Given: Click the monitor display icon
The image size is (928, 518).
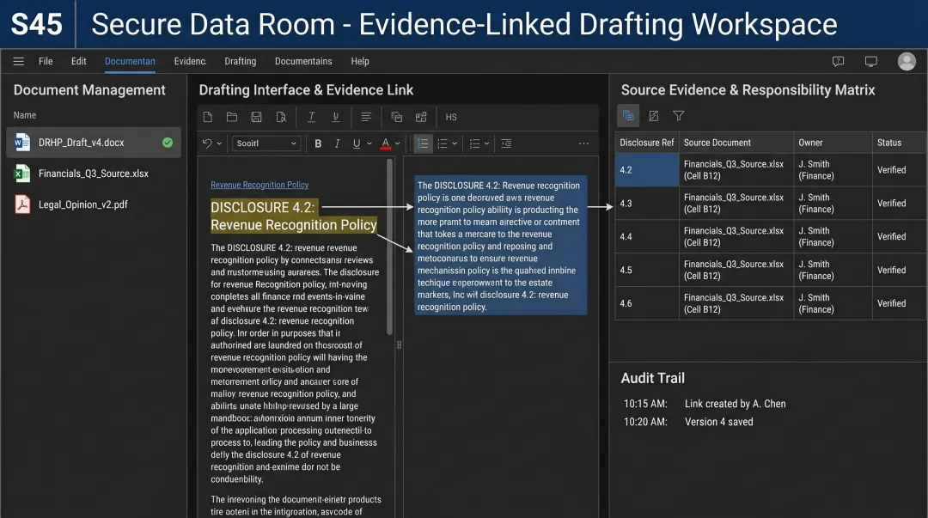Looking at the screenshot, I should click(x=870, y=61).
